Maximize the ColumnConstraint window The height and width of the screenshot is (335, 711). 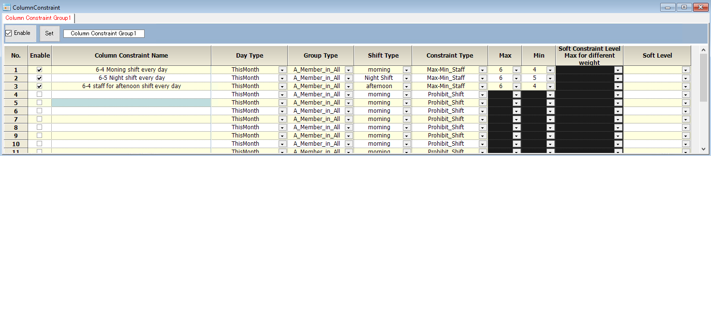coord(684,7)
